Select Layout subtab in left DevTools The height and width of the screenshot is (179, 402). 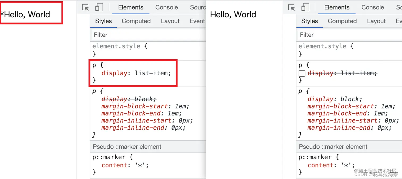coord(170,21)
